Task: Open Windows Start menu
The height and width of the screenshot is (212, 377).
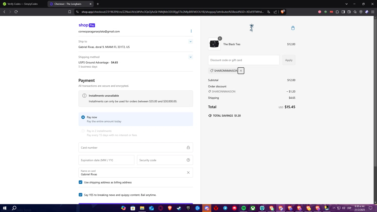Action: tap(5, 208)
